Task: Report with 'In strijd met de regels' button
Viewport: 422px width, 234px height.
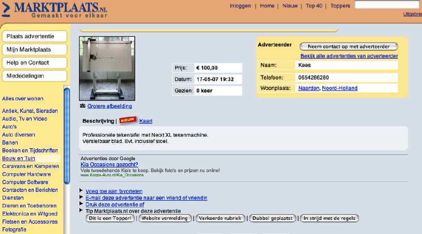Action: (329, 218)
